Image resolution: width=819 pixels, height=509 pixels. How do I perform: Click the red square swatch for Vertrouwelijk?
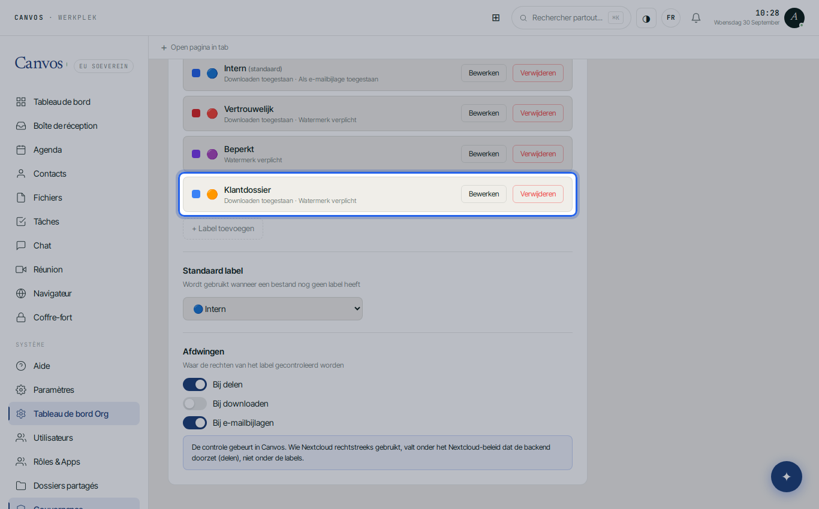pyautogui.click(x=196, y=113)
